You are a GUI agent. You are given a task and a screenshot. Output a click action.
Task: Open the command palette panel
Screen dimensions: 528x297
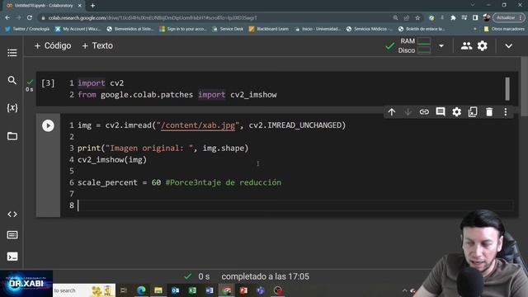[12, 234]
